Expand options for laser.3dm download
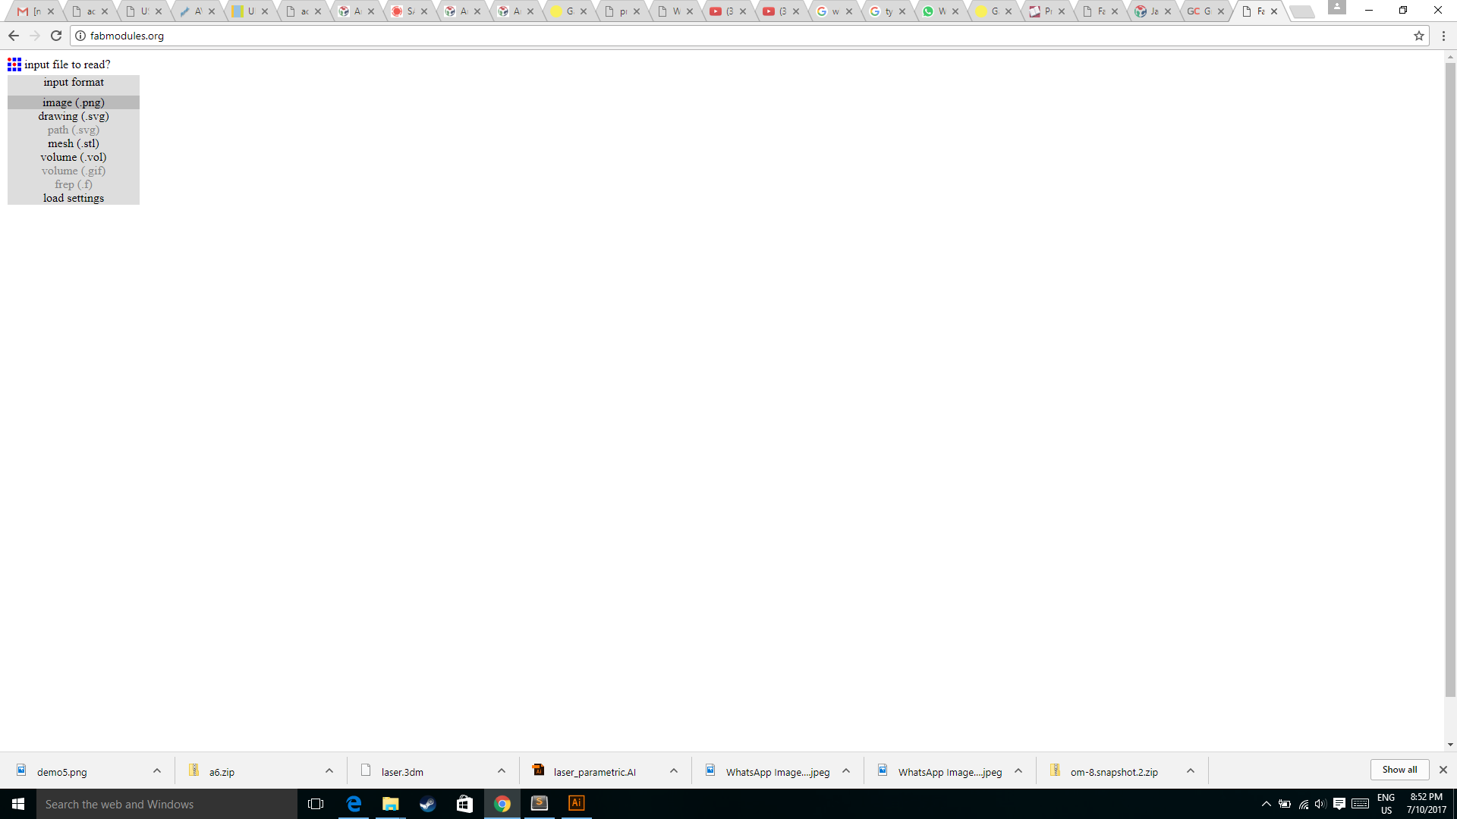Viewport: 1457px width, 819px height. coord(502,771)
